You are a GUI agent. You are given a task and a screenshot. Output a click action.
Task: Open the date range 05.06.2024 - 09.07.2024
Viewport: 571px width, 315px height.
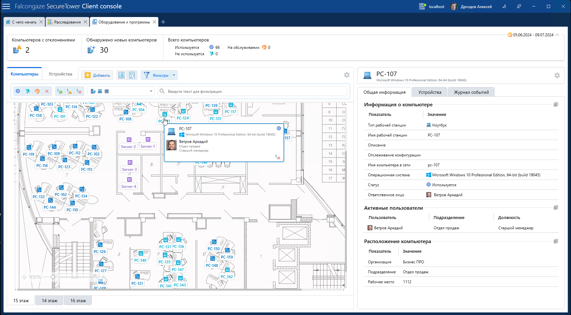pos(530,35)
